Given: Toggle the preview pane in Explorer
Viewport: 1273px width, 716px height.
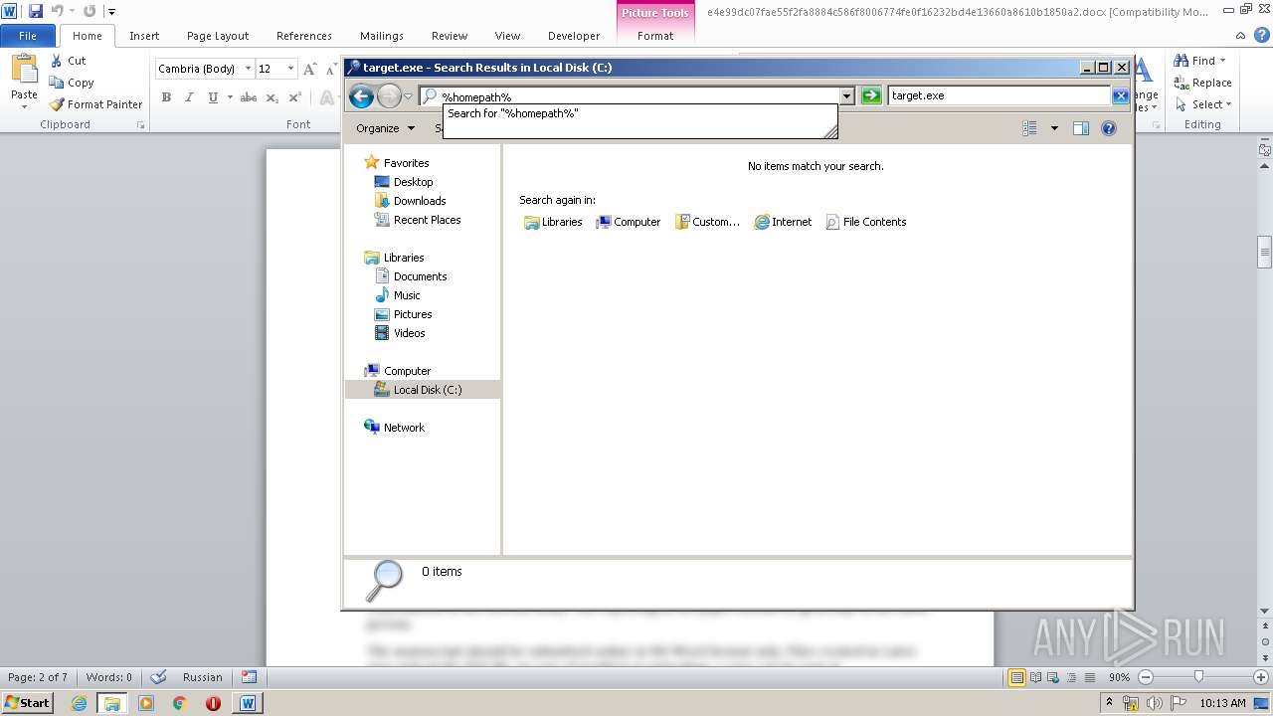Looking at the screenshot, I should tap(1081, 128).
